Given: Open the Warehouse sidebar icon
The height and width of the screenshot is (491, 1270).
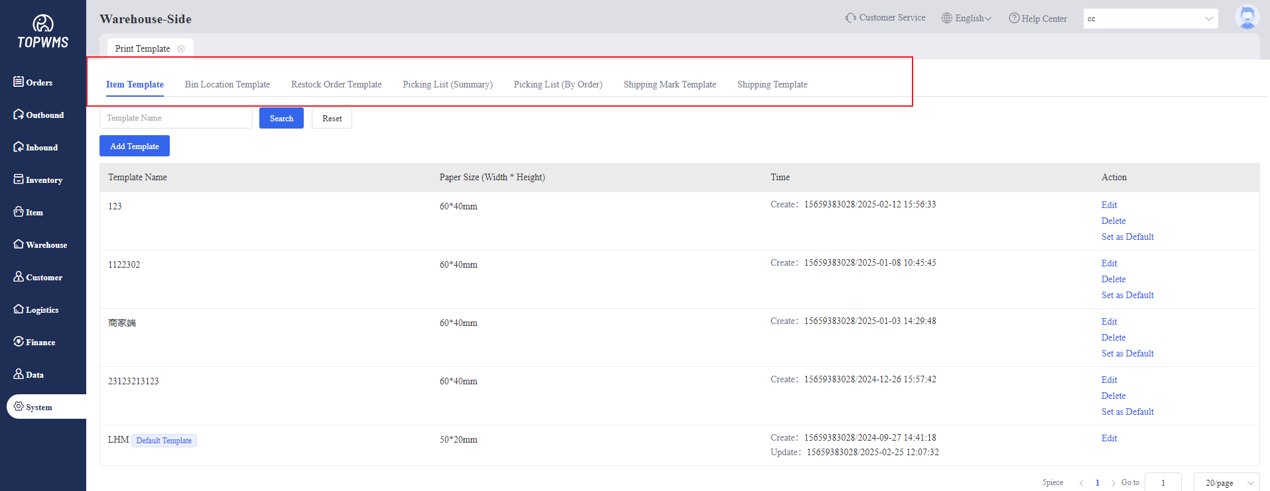Looking at the screenshot, I should (x=19, y=245).
